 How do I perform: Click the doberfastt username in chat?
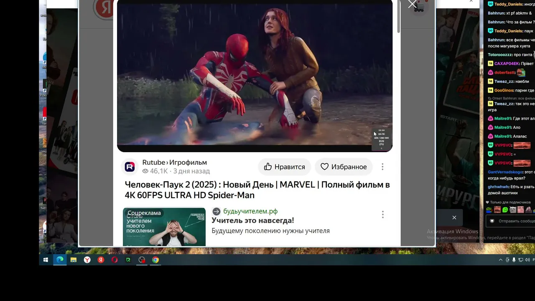505,72
